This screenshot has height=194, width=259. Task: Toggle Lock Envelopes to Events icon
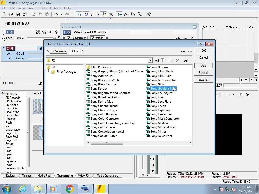coord(104,14)
